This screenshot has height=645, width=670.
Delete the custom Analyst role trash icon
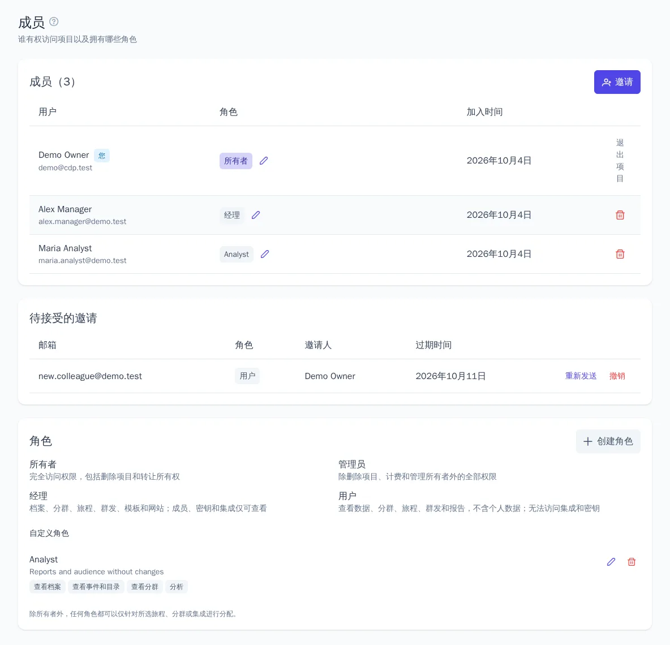631,562
